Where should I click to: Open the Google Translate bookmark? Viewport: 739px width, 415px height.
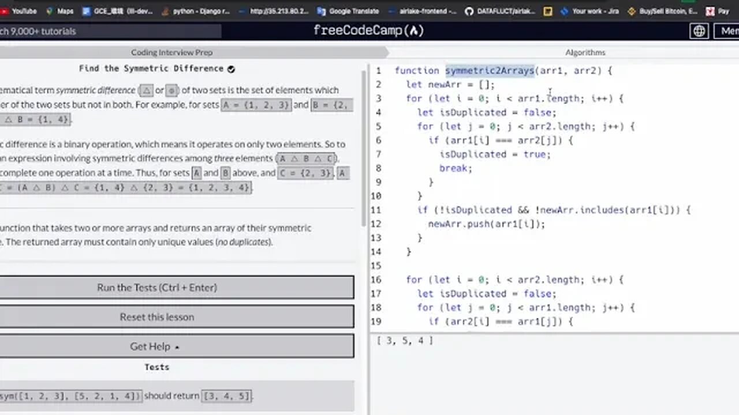coord(349,11)
